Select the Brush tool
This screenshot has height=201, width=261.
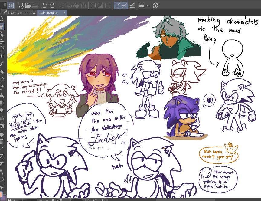pos(2,87)
